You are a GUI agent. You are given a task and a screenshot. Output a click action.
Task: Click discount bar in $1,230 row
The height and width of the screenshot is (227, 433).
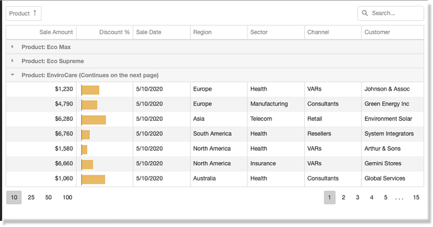[90, 90]
